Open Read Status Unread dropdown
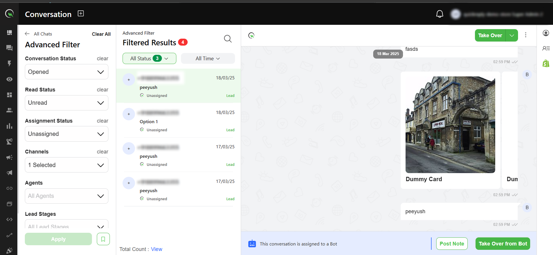Screen dimensions: 553x255 coord(67,103)
